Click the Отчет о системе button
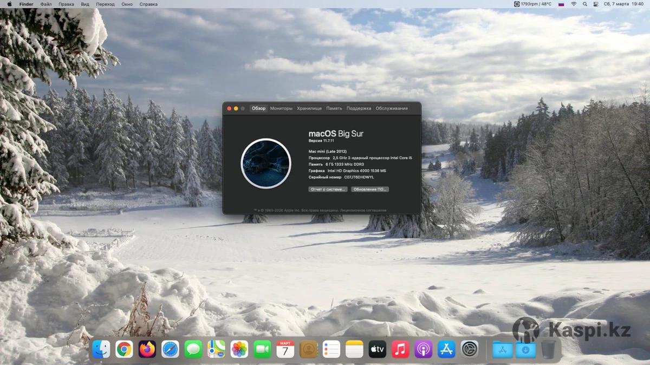 (328, 190)
